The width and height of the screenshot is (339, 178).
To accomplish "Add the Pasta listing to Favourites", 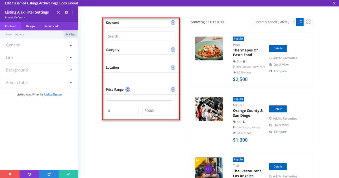I will pos(283,58).
